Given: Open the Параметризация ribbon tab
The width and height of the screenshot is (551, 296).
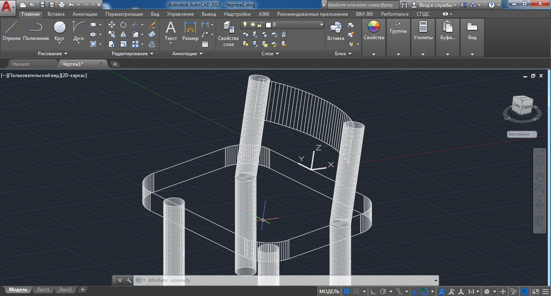Looking at the screenshot, I should pyautogui.click(x=124, y=14).
